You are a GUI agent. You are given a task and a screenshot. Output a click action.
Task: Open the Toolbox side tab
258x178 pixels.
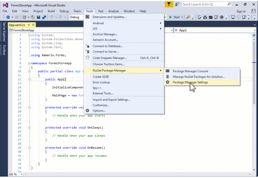pyautogui.click(x=4, y=50)
